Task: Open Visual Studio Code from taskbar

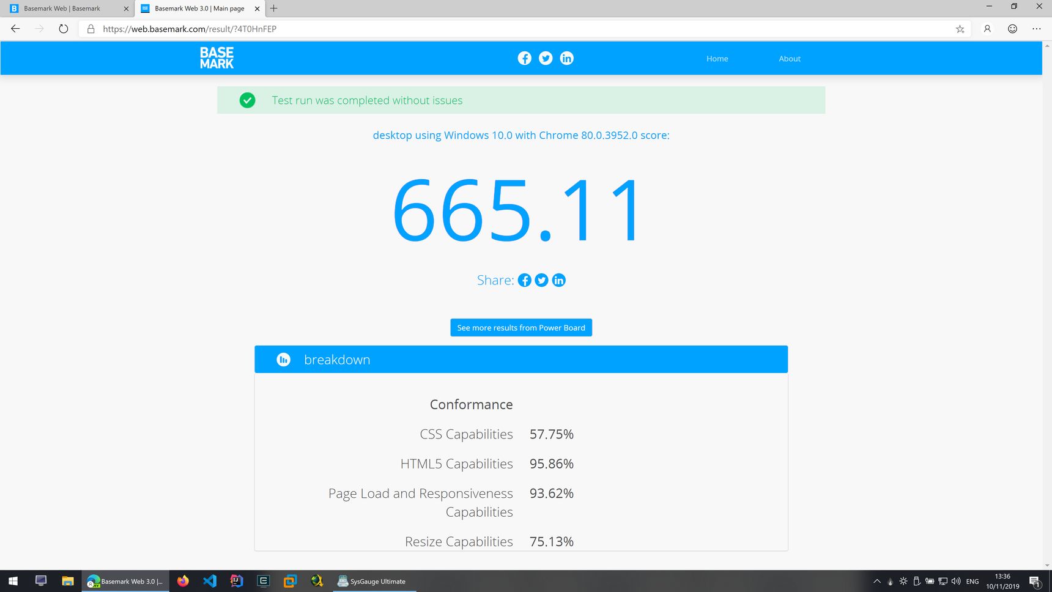Action: click(x=210, y=581)
